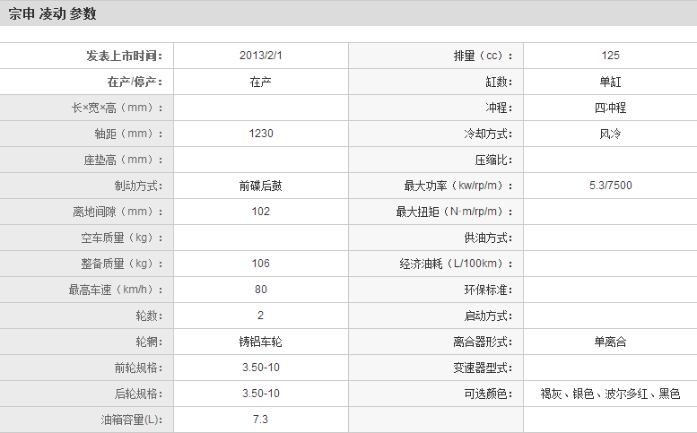Screen dimensions: 697x433
Task: Click the 前碟后鼓 braking method value
Action: point(260,186)
